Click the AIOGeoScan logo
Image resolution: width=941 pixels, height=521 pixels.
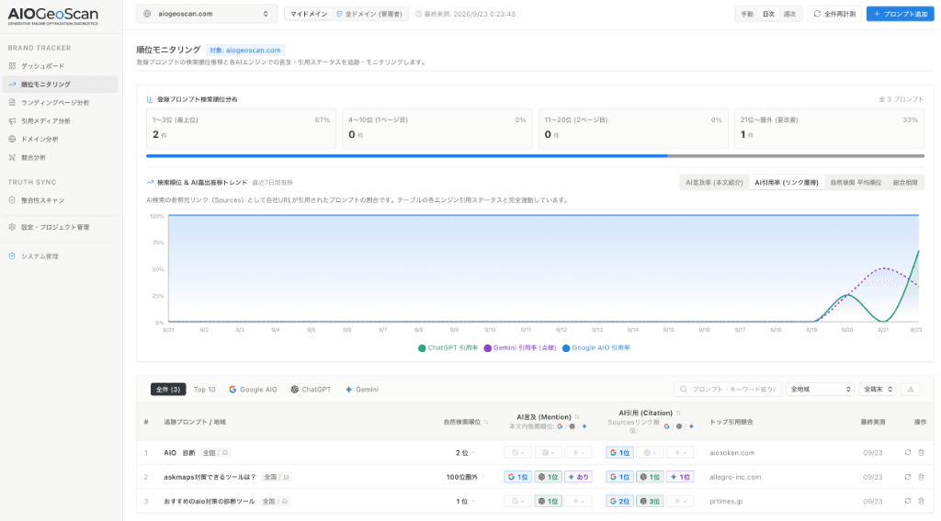[52, 16]
